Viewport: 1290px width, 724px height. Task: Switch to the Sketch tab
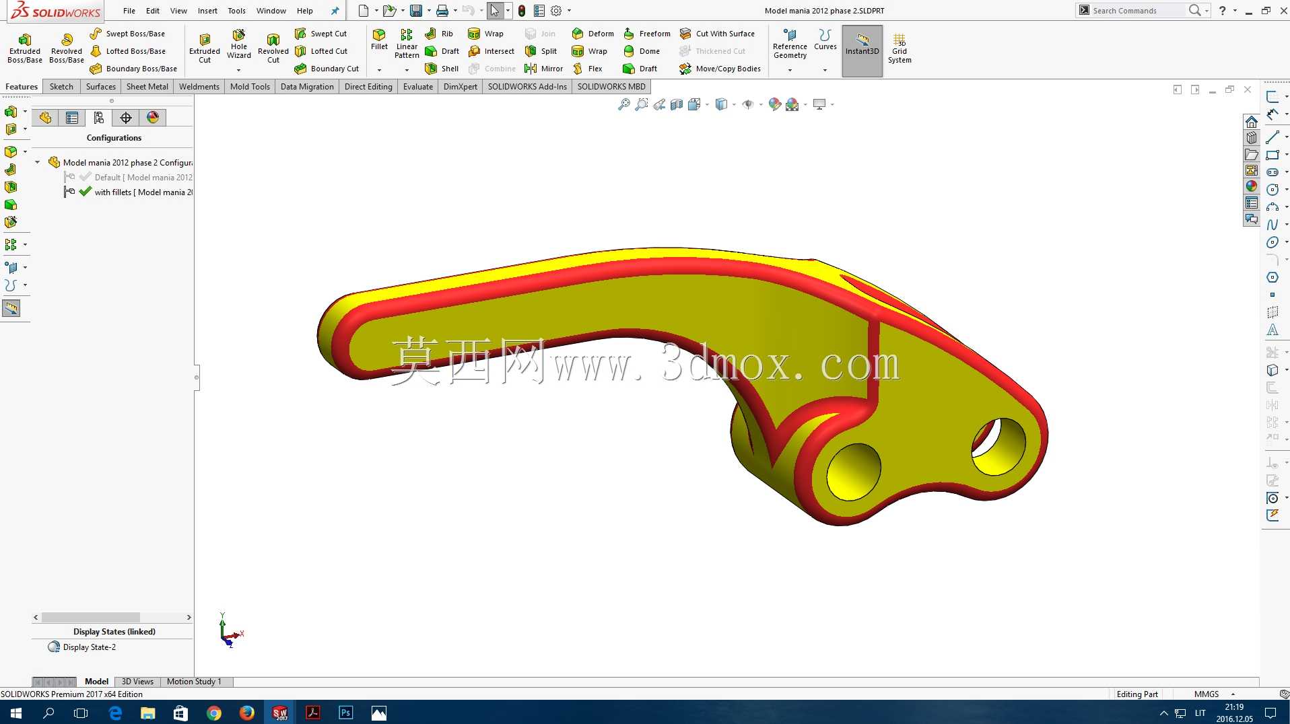click(x=61, y=87)
